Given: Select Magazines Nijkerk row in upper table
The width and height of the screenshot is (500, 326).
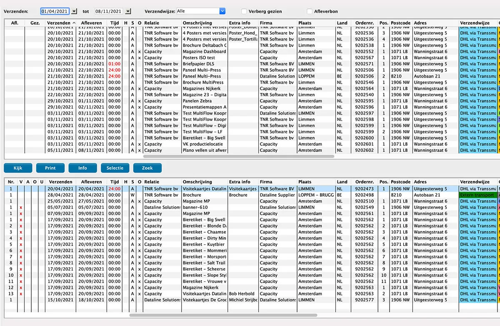Looking at the screenshot, I should tap(252, 88).
